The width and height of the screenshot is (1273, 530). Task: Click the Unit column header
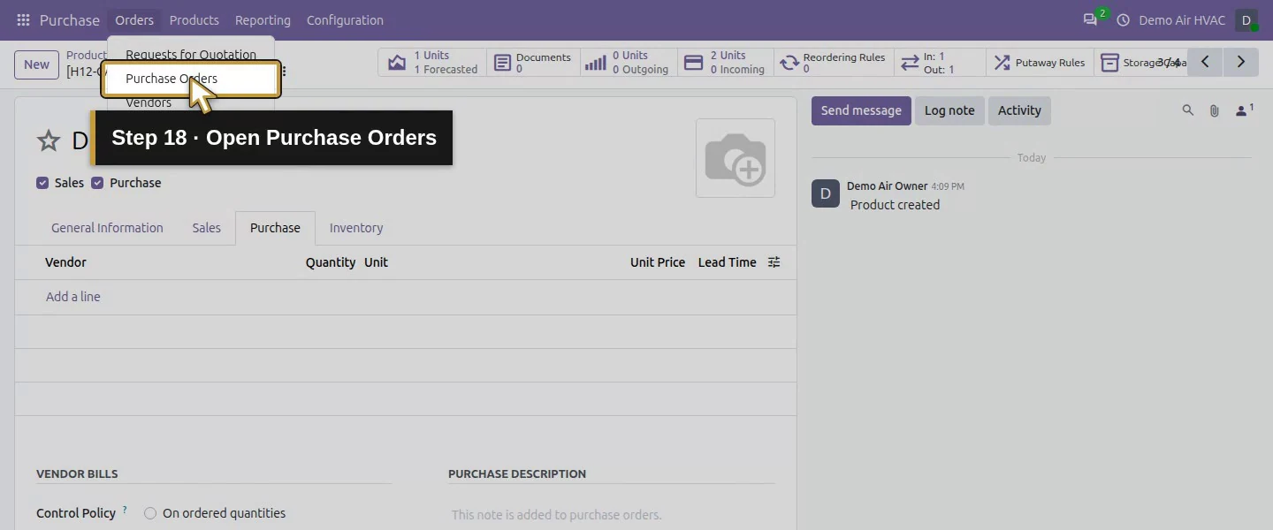point(376,262)
